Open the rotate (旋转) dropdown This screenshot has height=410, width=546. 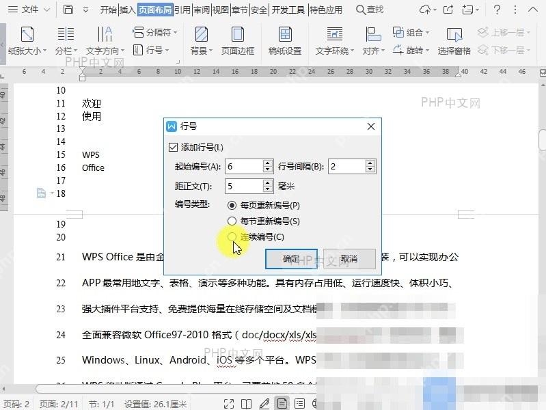click(x=411, y=50)
